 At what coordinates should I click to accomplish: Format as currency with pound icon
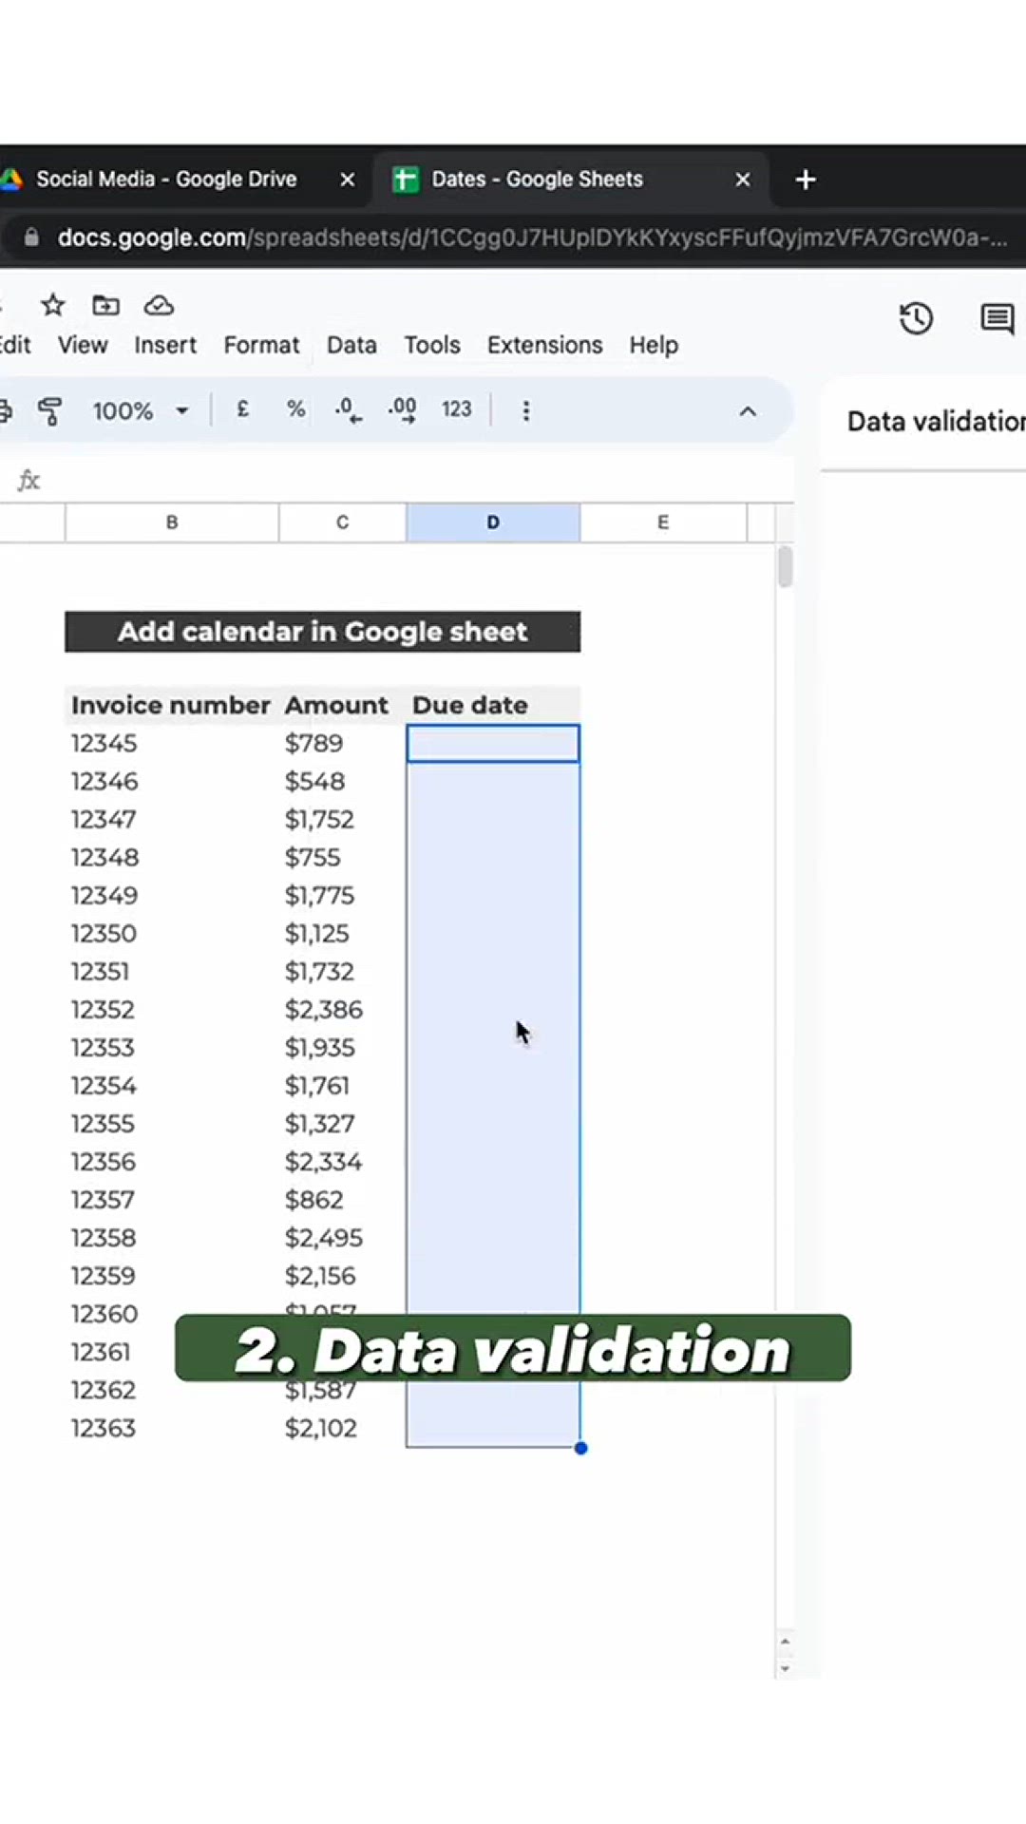pos(242,409)
